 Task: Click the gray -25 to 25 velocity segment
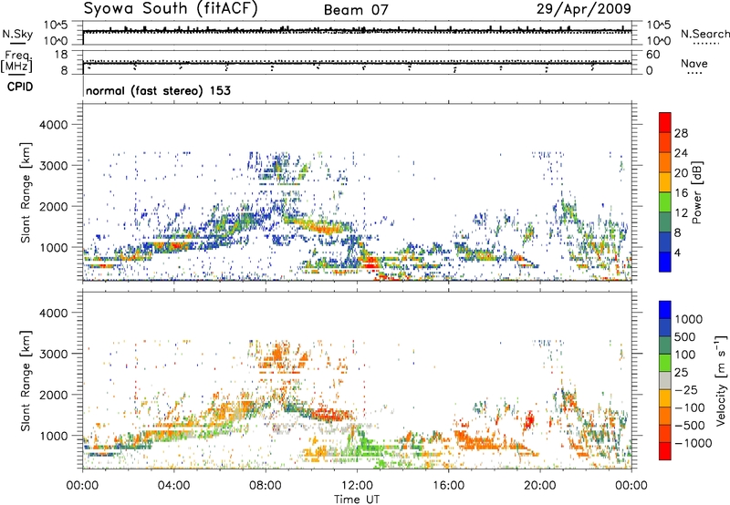tap(665, 380)
